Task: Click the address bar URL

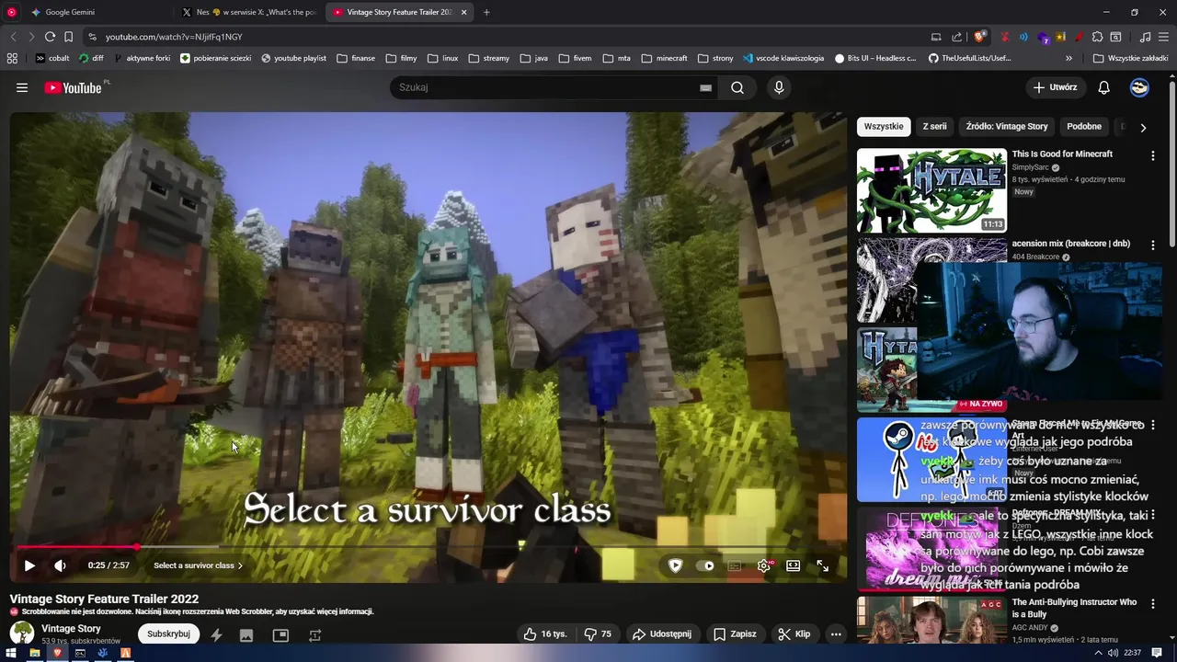Action: coord(174,37)
